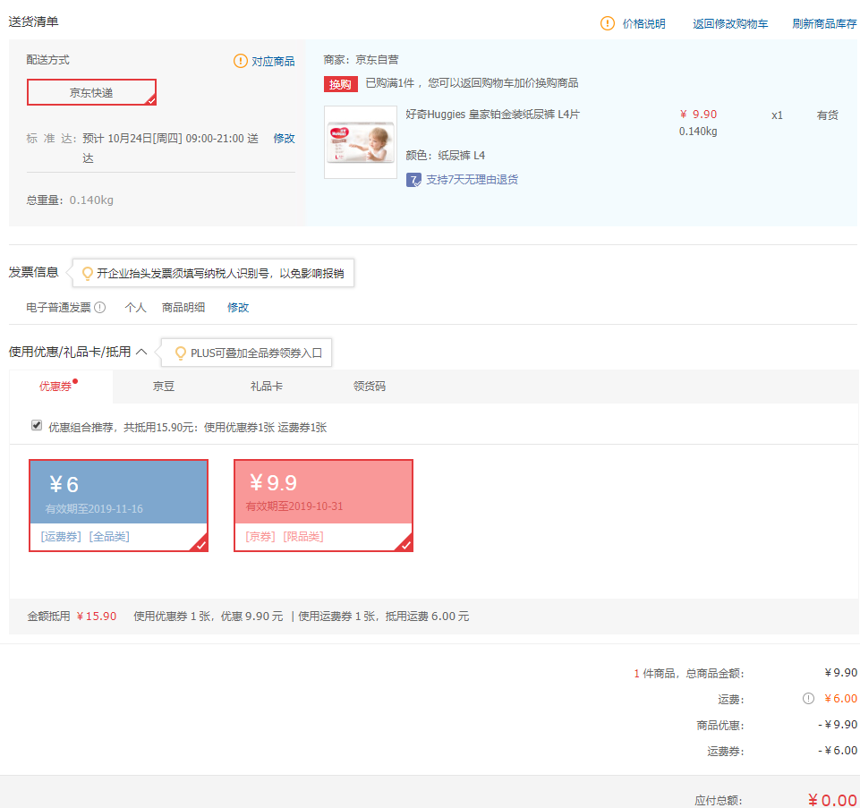The height and width of the screenshot is (808, 860).
Task: Click the 运费 info icon
Action: point(808,698)
